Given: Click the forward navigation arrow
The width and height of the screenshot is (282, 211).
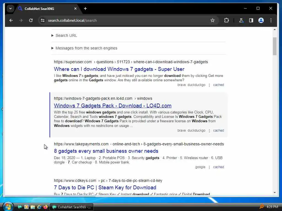Looking at the screenshot, I should pyautogui.click(x=21, y=20).
